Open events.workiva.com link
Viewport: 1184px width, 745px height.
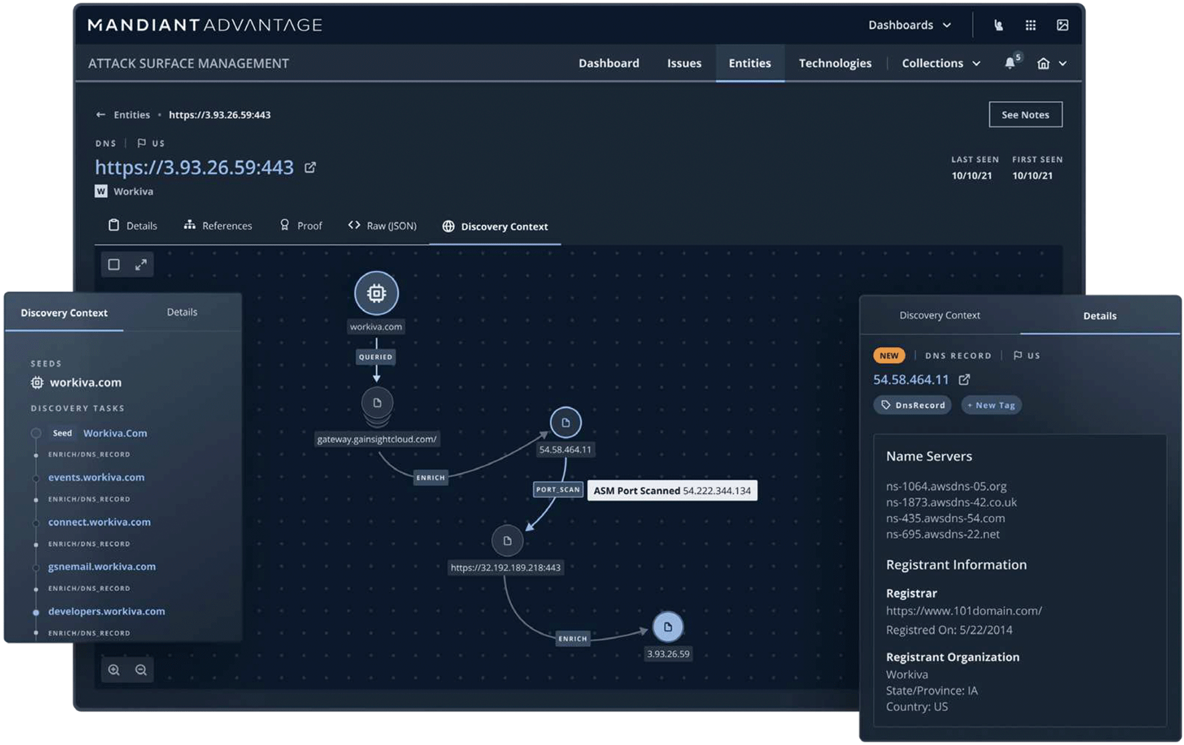pos(96,477)
